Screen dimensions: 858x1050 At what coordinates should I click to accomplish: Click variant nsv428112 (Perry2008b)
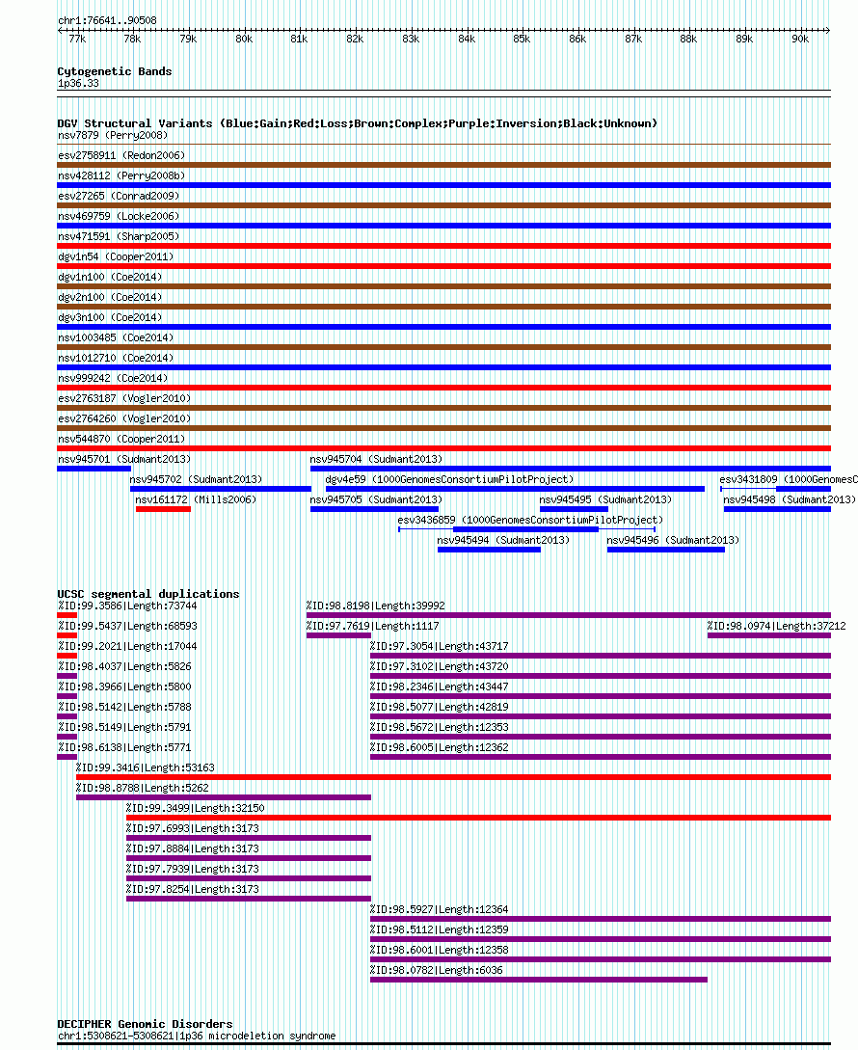[121, 175]
